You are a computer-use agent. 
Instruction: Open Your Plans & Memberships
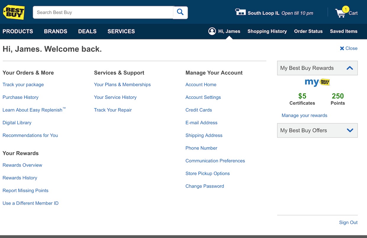tap(122, 85)
